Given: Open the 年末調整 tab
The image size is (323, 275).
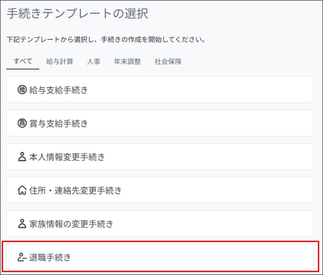Looking at the screenshot, I should point(127,61).
